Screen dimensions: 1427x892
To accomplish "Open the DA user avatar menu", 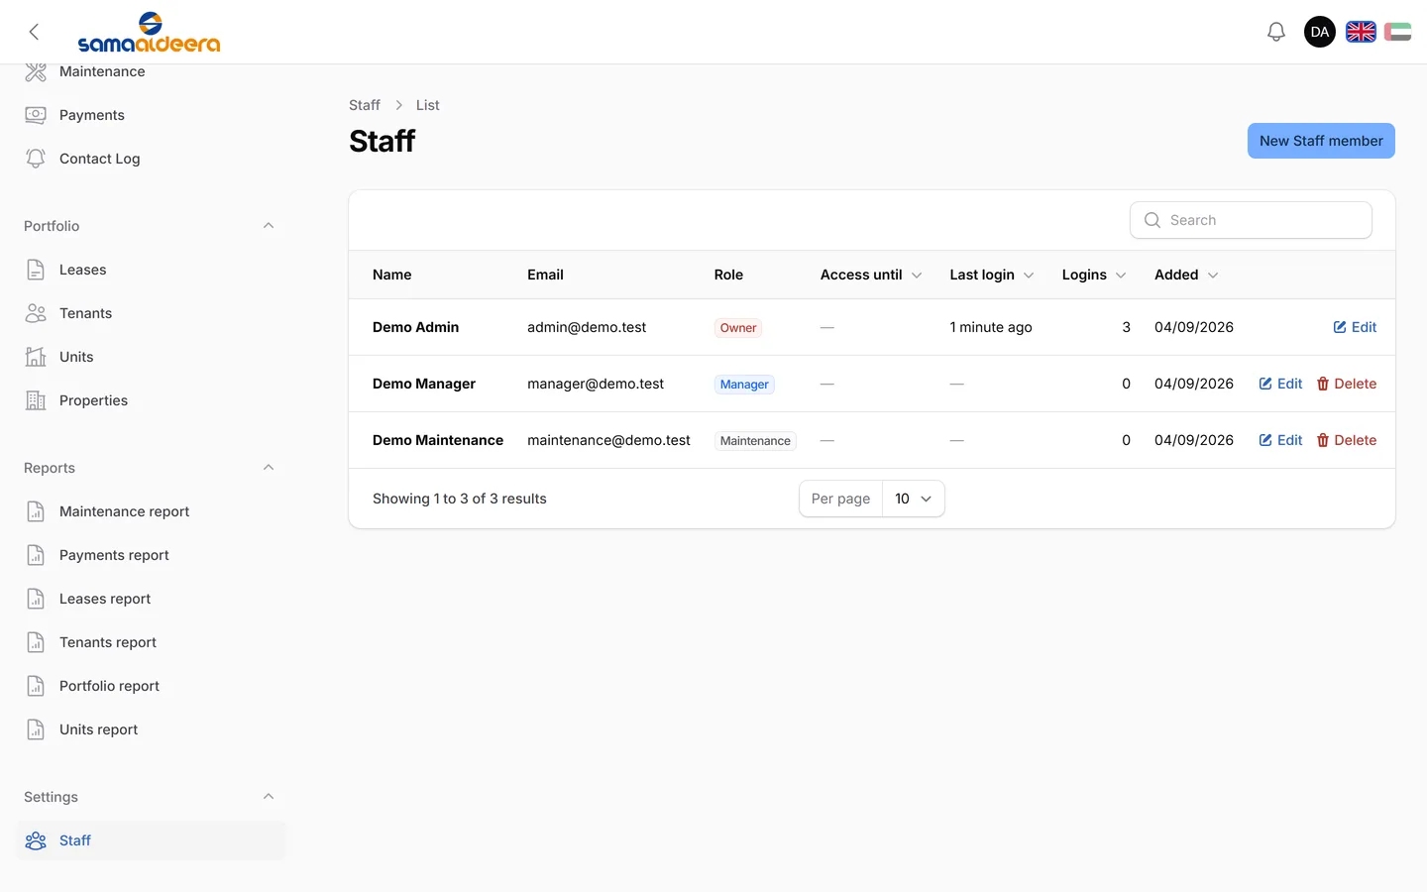I will click(x=1320, y=32).
